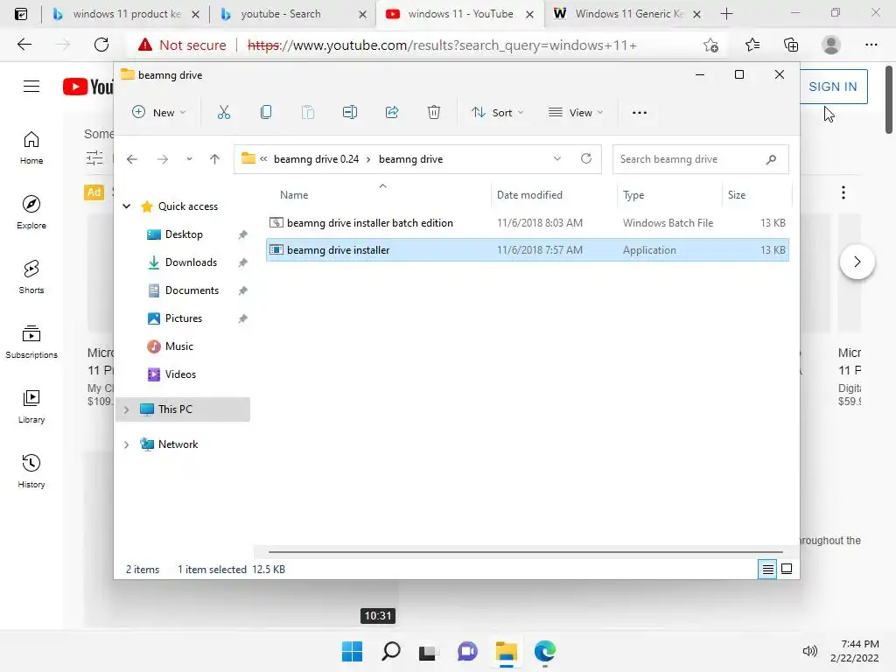Screen dimensions: 896x672
Task: Click the hidden path chevrons in address bar
Action: tap(263, 159)
